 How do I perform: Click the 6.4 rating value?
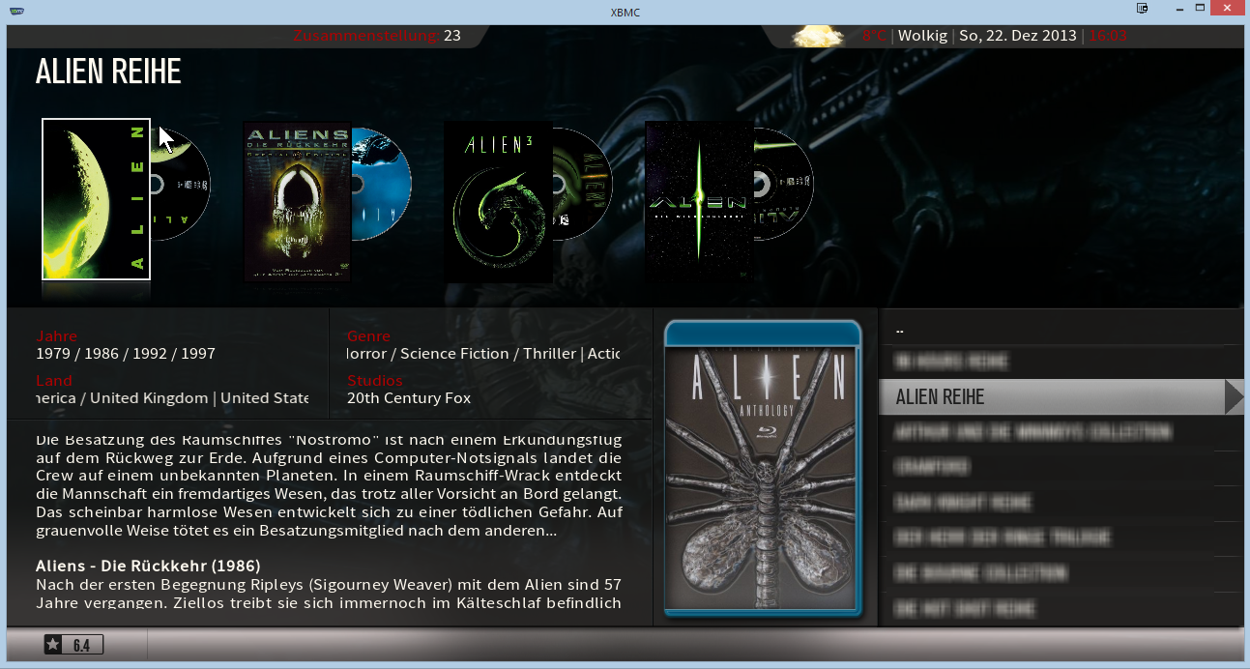coord(81,646)
